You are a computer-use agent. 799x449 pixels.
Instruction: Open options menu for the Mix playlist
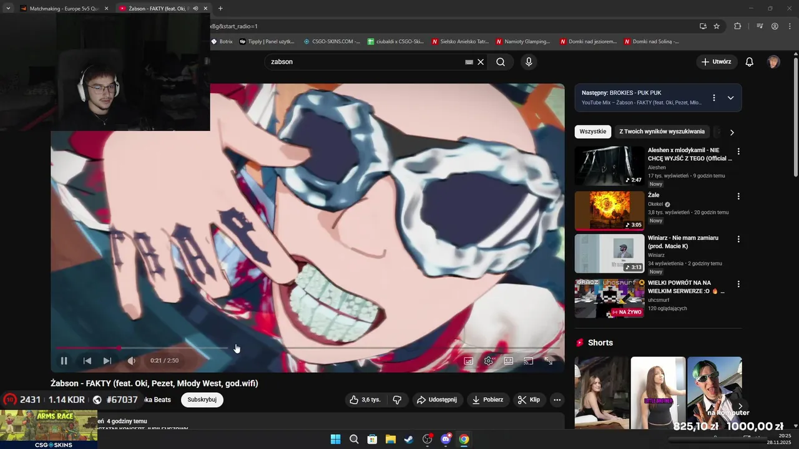[x=714, y=98]
